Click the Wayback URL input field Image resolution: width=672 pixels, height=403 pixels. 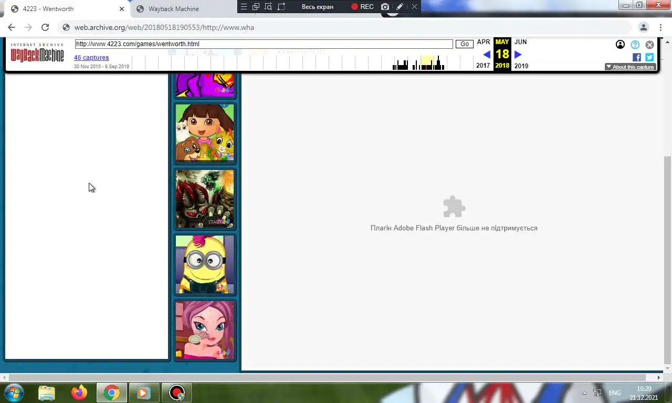(264, 44)
